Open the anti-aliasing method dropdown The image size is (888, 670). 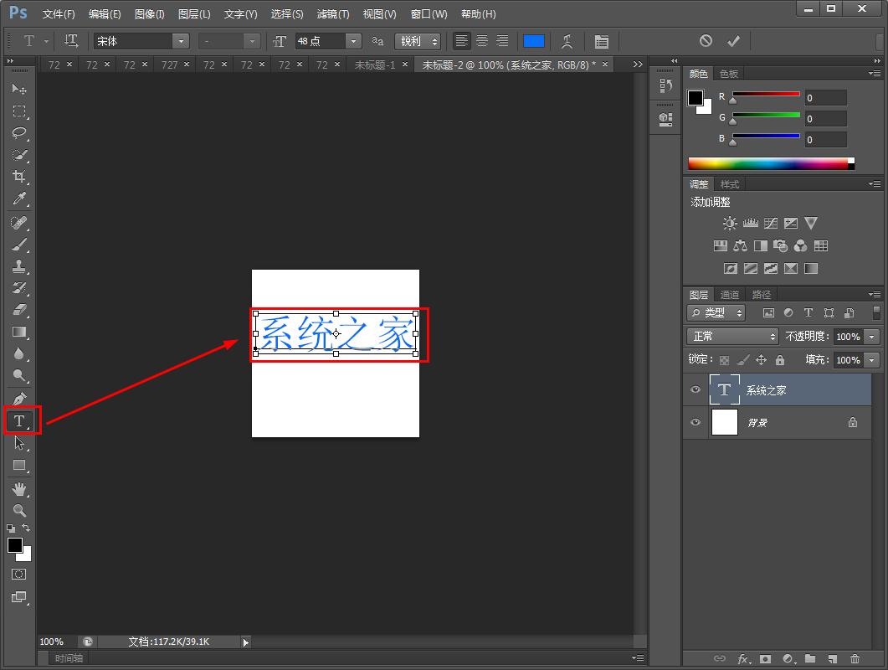click(434, 40)
